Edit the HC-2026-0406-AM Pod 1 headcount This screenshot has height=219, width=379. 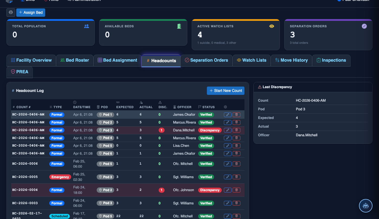(x=228, y=115)
